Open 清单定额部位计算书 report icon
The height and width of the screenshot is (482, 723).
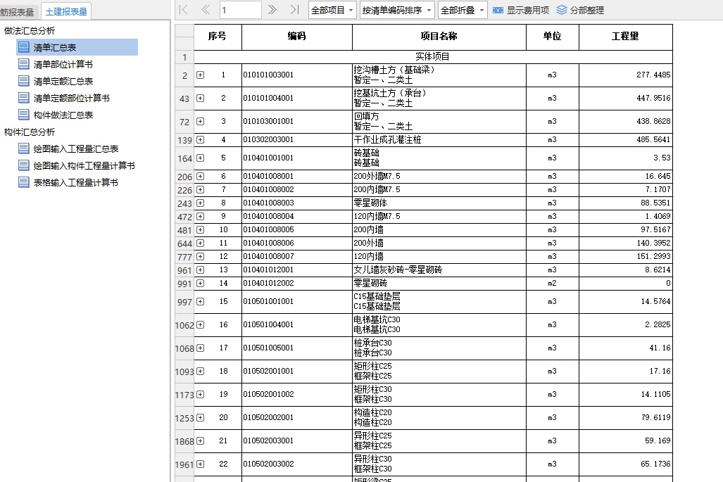click(23, 98)
